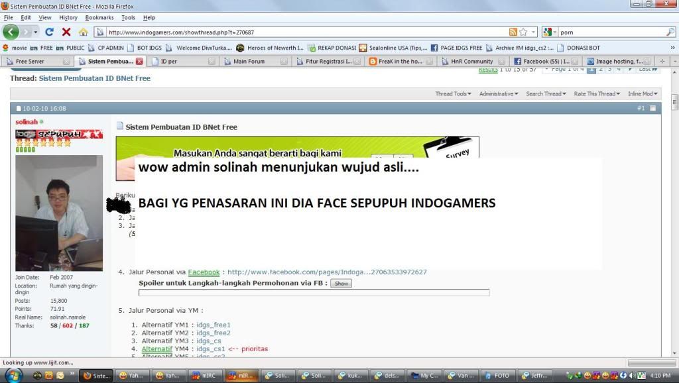Open the Tools menu
679x383 pixels.
coord(128,18)
